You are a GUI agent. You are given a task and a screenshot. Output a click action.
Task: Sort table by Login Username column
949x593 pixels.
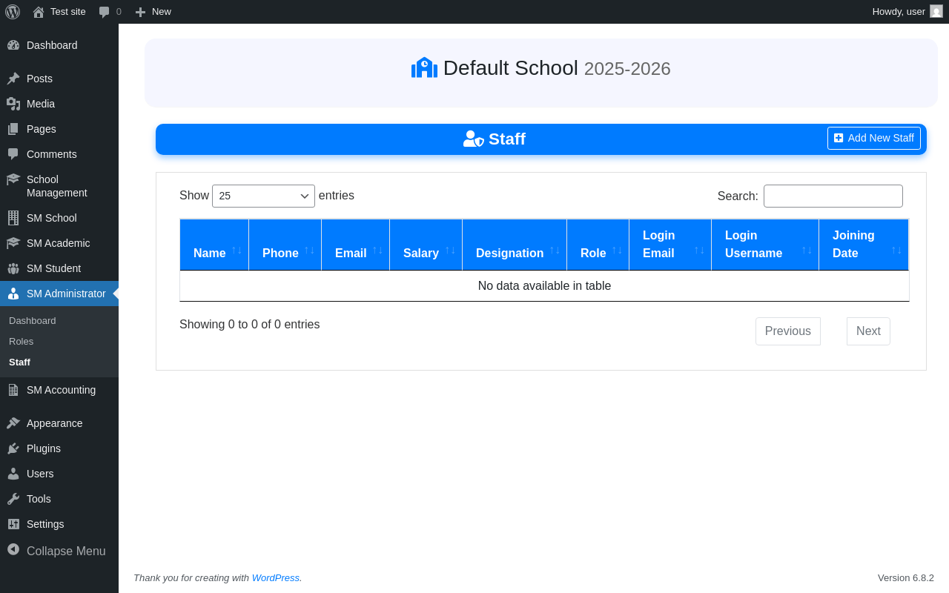(765, 245)
